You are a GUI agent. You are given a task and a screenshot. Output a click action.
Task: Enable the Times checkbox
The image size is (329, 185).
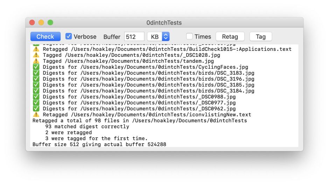click(x=189, y=36)
